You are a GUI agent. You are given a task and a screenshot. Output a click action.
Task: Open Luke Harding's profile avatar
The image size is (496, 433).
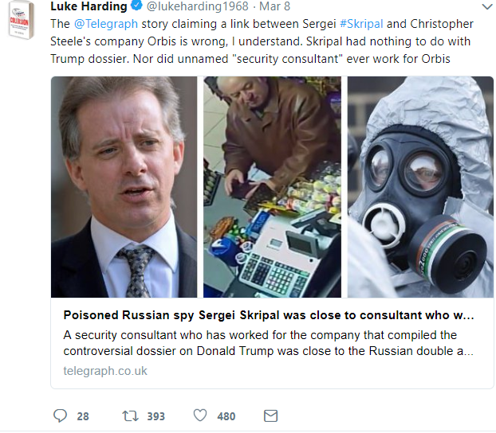[21, 20]
